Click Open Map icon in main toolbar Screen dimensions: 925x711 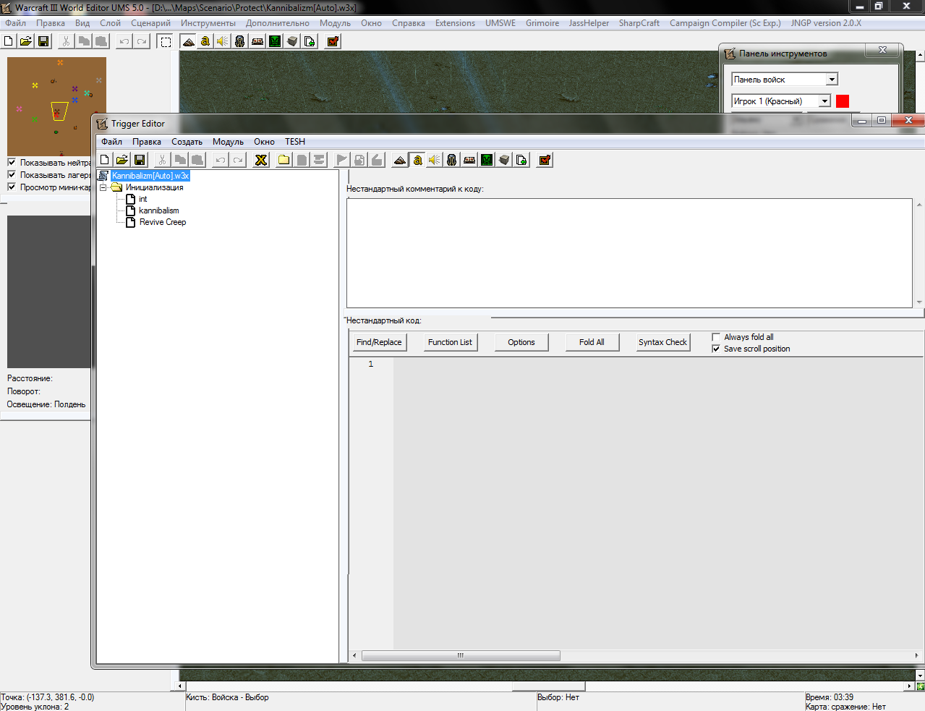(26, 41)
